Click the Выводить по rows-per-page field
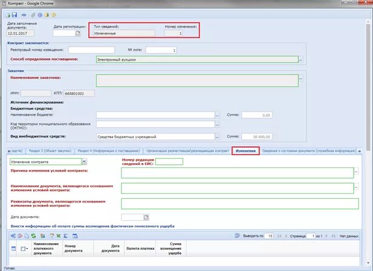The image size is (373, 271). (x=269, y=236)
